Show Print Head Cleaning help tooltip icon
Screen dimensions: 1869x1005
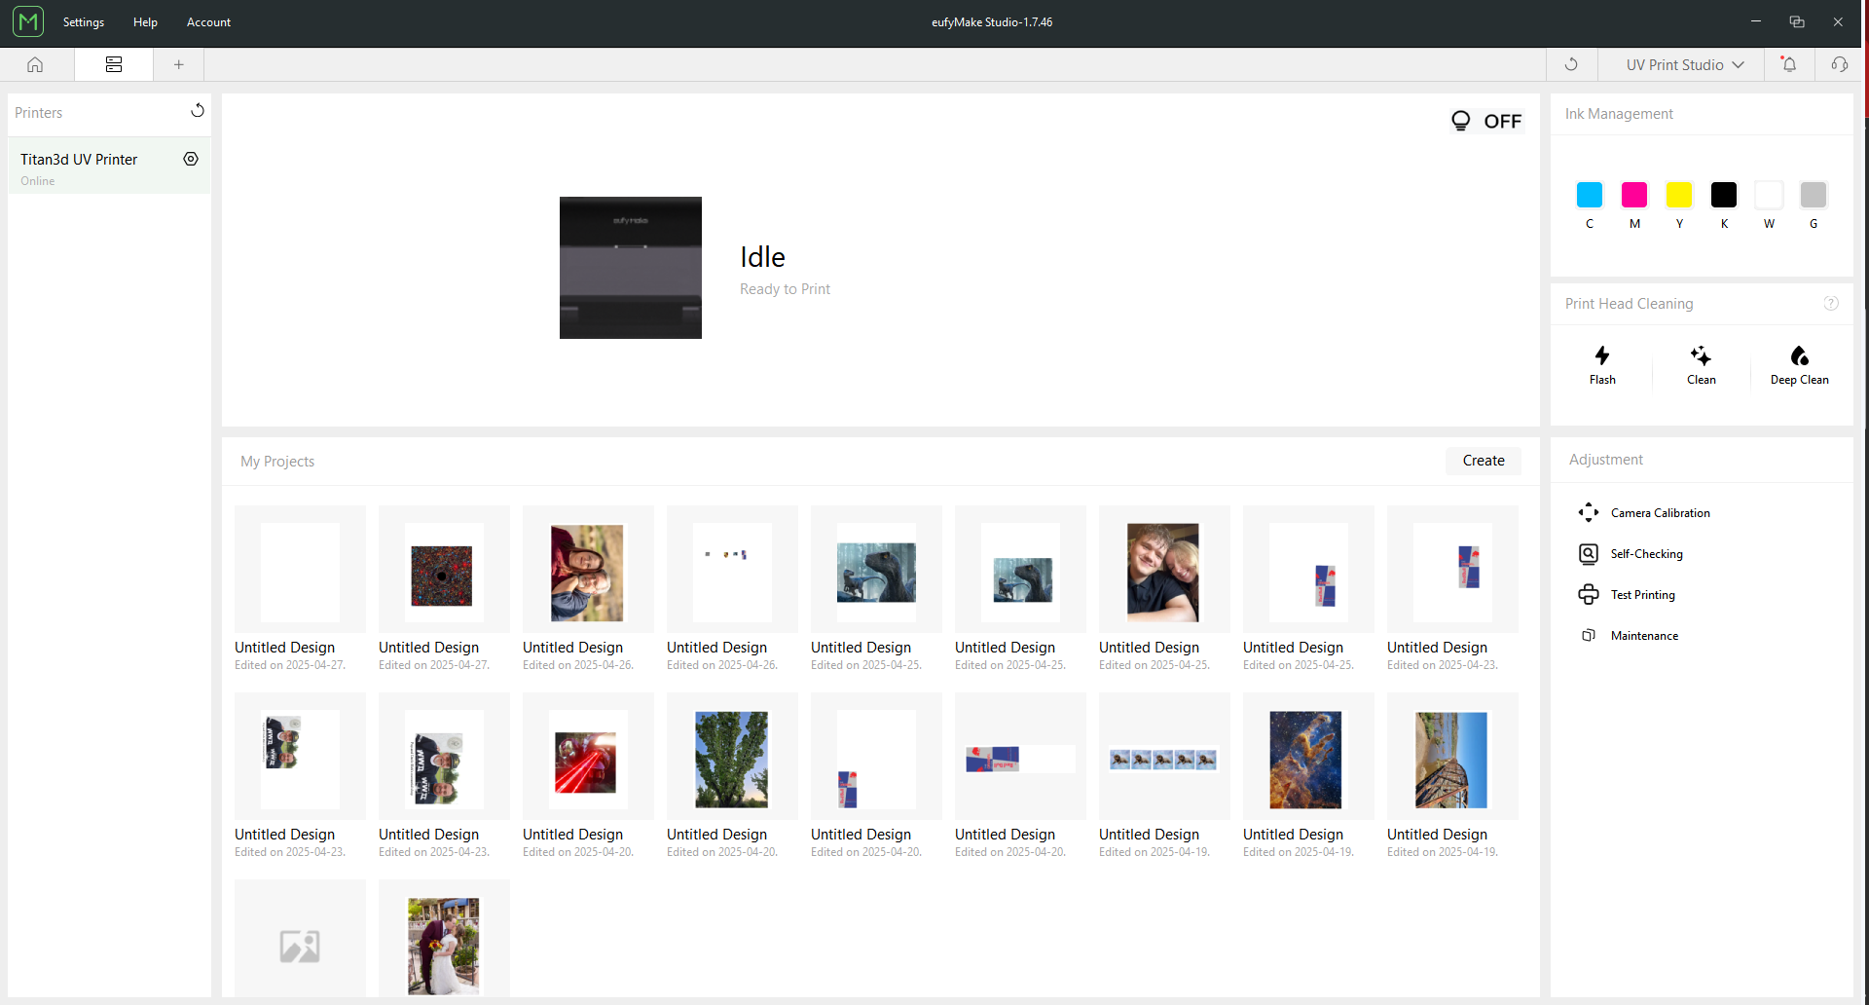point(1830,304)
